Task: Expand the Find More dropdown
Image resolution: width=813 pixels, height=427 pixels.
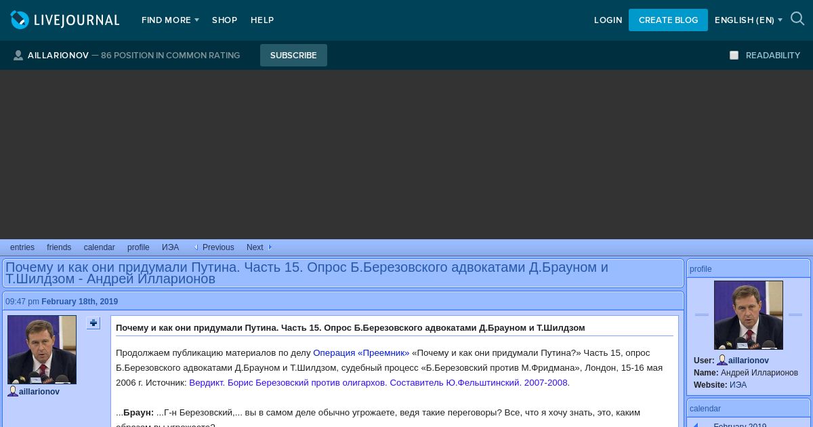Action: (170, 20)
